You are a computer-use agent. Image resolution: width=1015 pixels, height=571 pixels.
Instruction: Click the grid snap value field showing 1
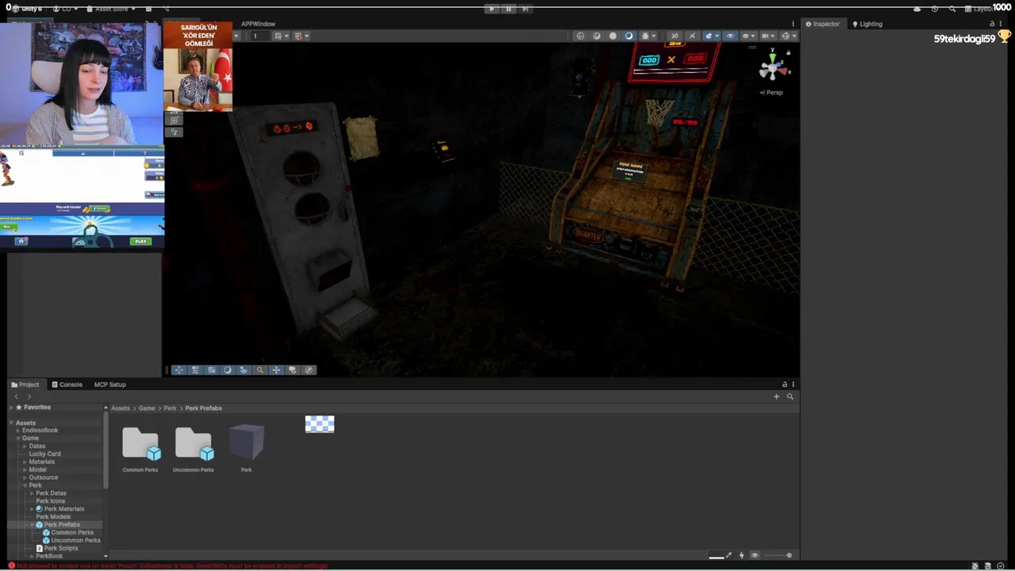261,36
